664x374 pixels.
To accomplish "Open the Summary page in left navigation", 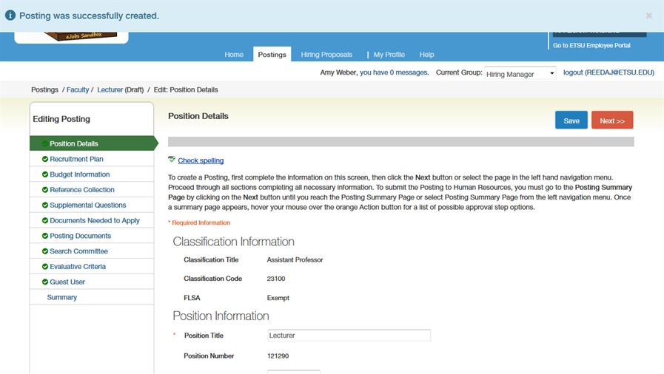I will click(x=62, y=297).
